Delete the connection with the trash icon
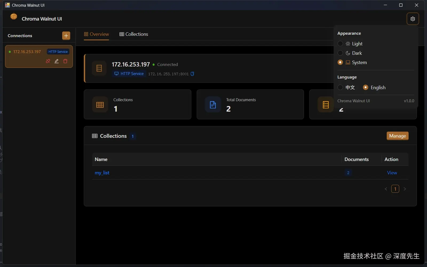427x267 pixels. coord(65,61)
